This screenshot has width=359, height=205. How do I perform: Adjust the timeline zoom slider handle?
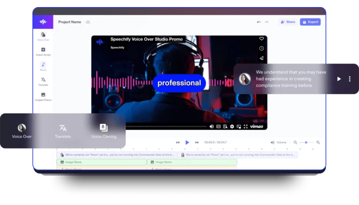306,142
